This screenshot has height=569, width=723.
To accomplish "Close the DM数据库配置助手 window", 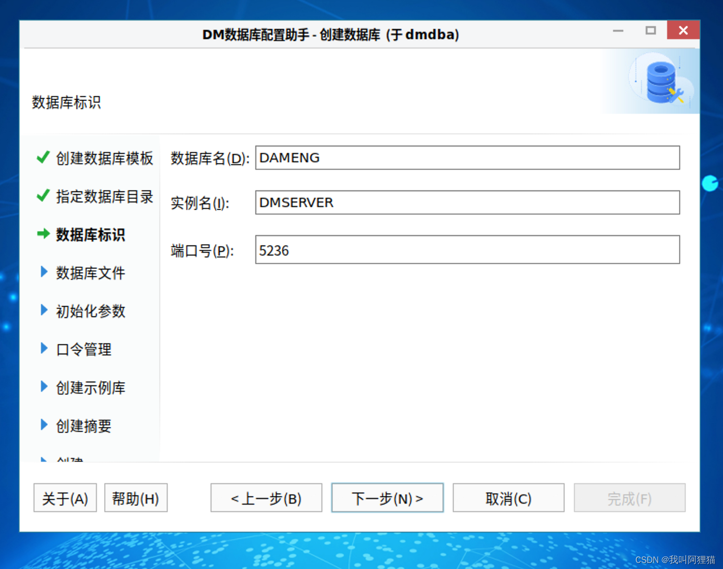I will (x=683, y=30).
